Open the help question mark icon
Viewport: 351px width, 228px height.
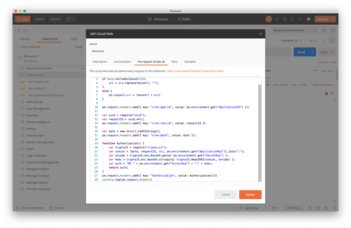click(x=334, y=208)
